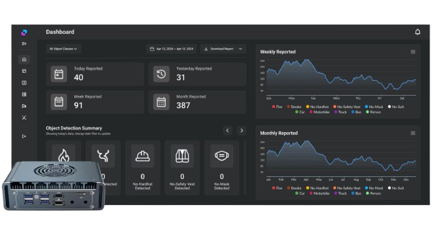Screen dimensions: 433x244
Task: Toggle Bus series in Monthly Reported legend
Action: click(356, 193)
